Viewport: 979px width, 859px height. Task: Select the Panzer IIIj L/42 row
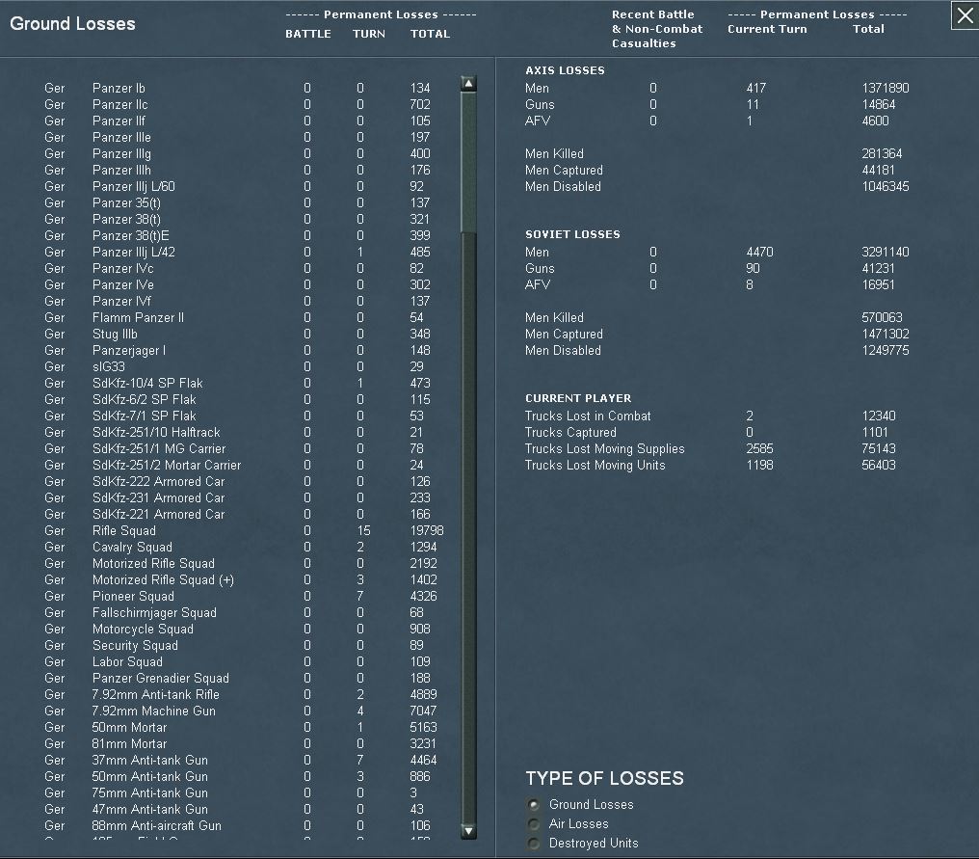pyautogui.click(x=244, y=252)
